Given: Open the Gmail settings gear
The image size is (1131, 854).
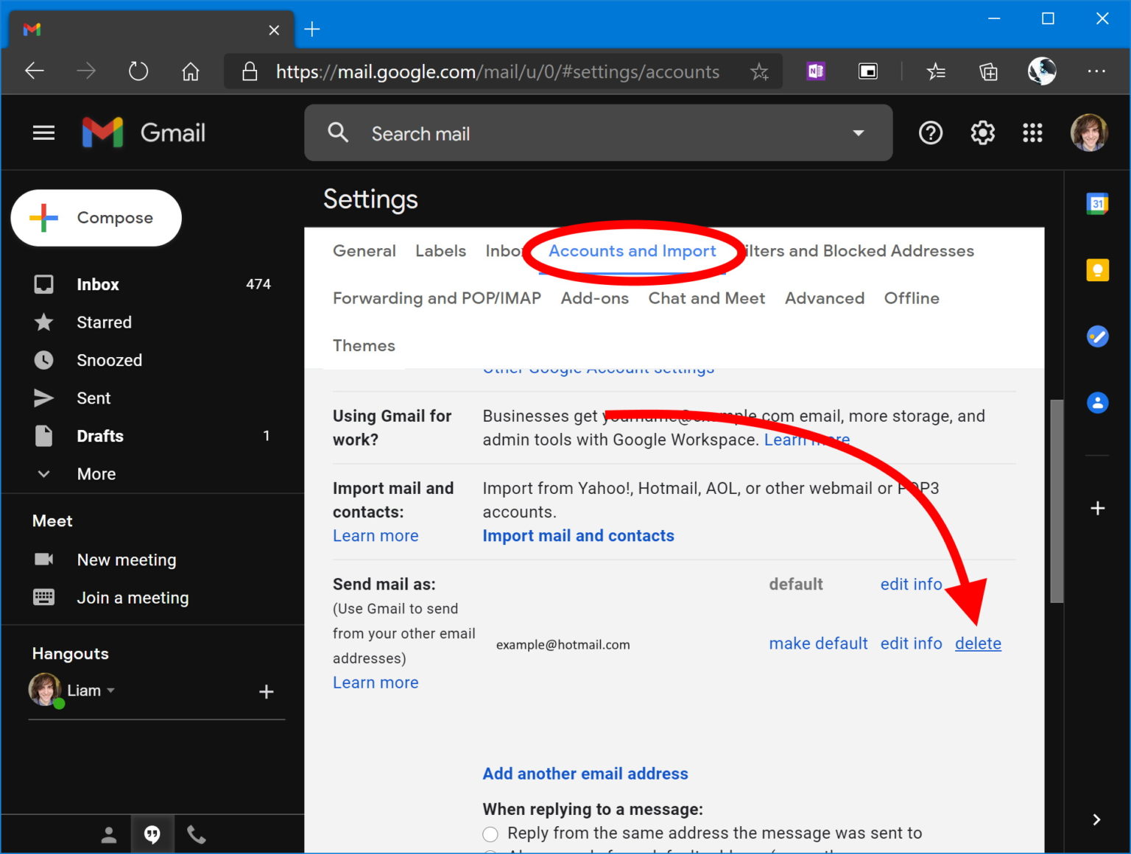Looking at the screenshot, I should [x=982, y=133].
